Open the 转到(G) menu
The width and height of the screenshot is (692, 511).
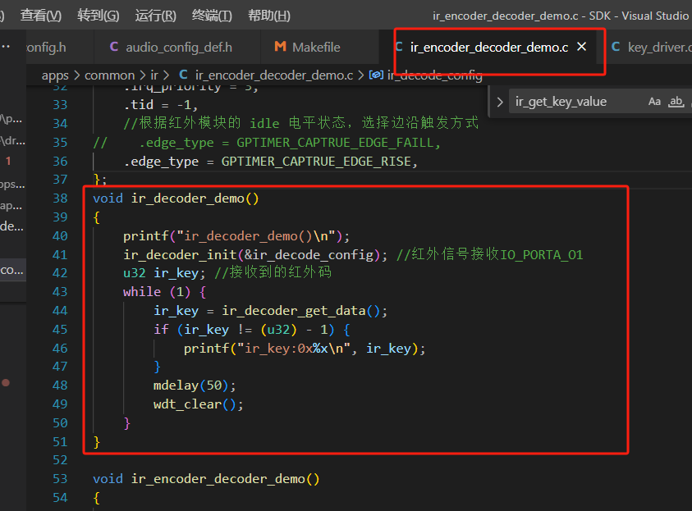(x=98, y=16)
